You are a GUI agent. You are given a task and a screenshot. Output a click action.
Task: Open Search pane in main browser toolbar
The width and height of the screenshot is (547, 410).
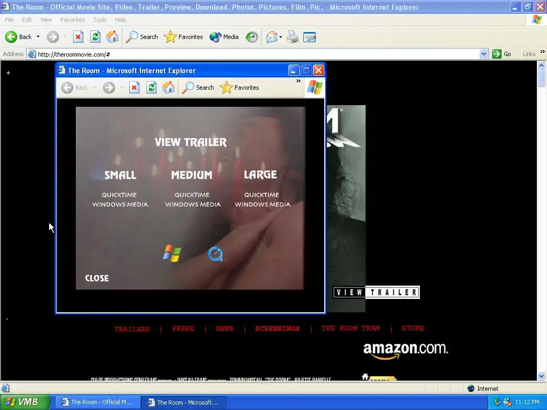pos(142,37)
